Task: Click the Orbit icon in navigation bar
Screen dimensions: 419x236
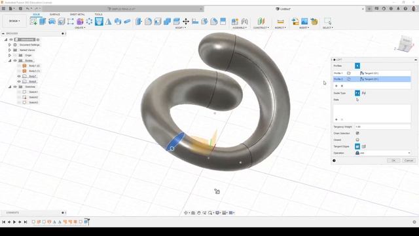Action: pyautogui.click(x=186, y=212)
